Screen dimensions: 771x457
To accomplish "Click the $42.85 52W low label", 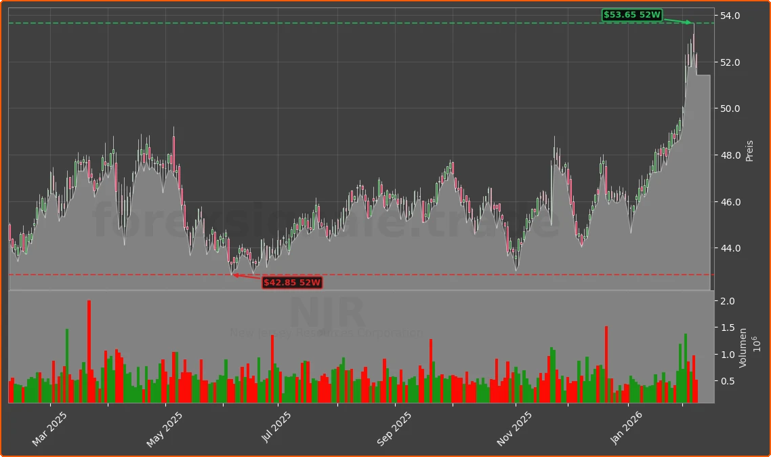I will [291, 283].
